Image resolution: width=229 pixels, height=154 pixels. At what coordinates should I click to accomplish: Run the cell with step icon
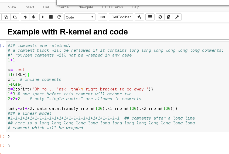coord(43,17)
